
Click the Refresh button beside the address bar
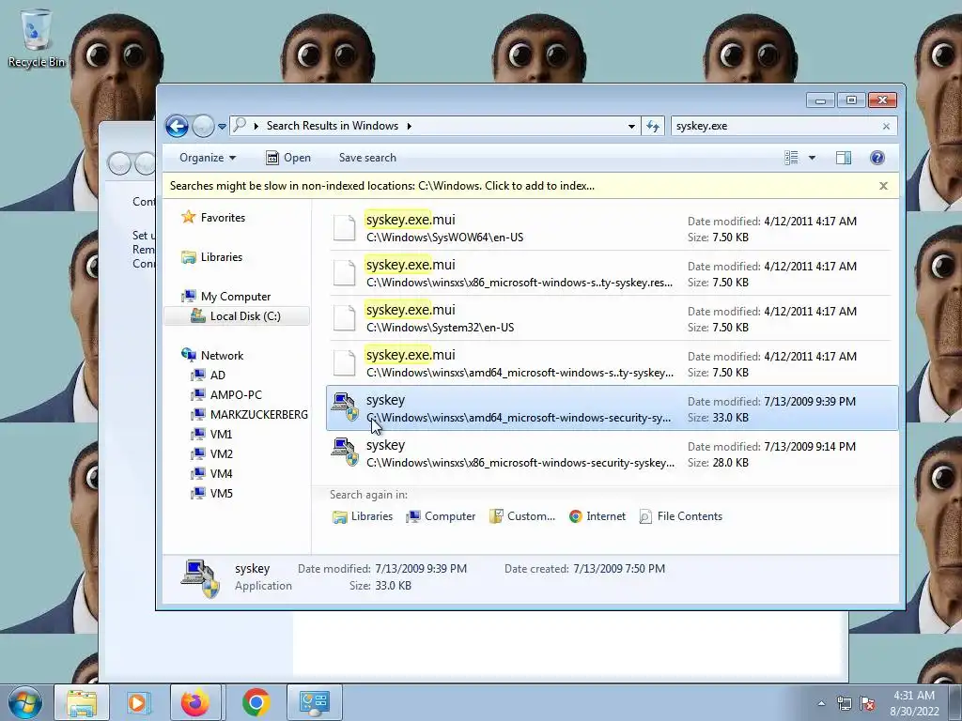tap(653, 127)
